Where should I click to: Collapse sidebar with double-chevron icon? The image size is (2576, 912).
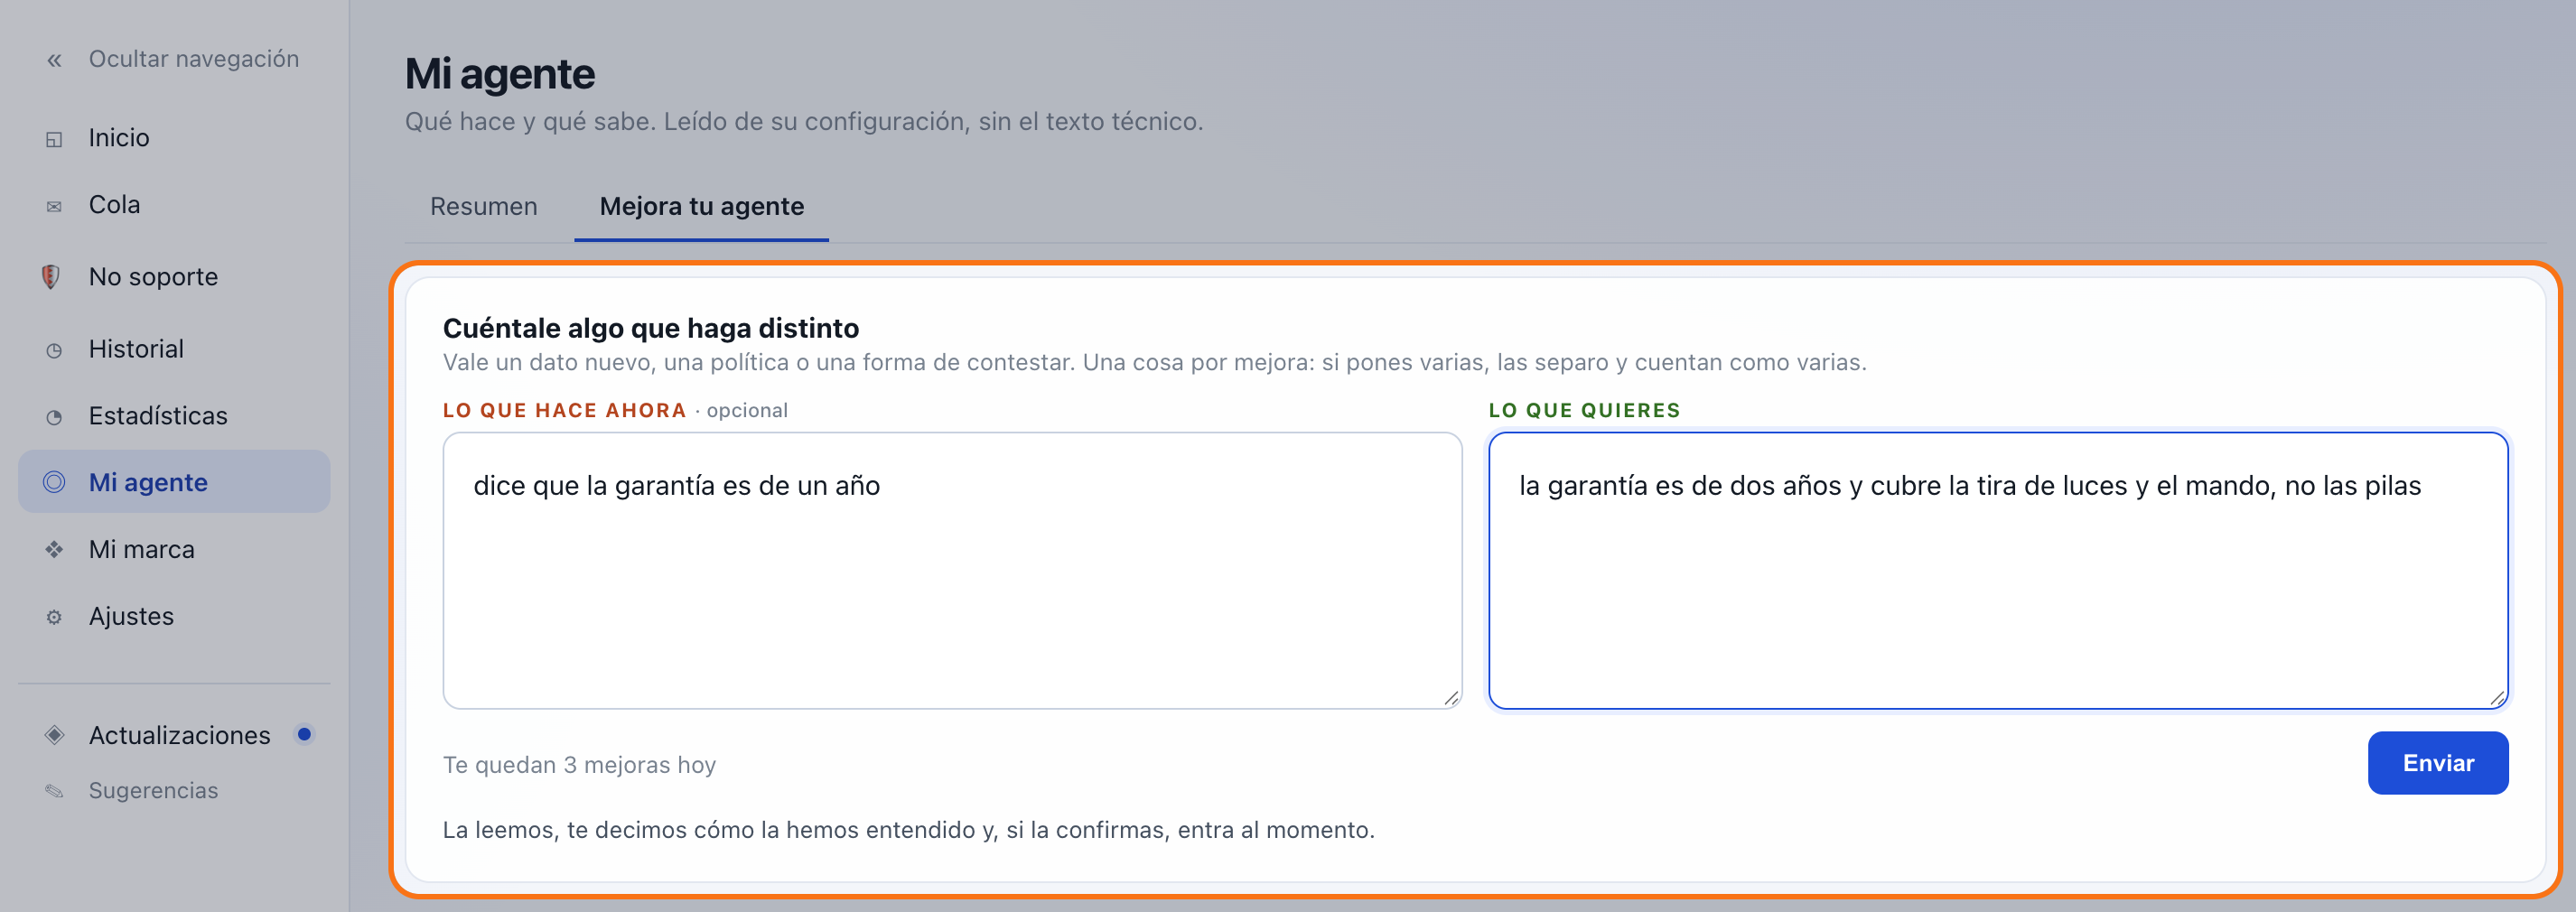[x=54, y=61]
